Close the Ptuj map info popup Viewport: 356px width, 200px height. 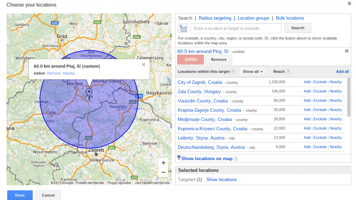coord(143,65)
